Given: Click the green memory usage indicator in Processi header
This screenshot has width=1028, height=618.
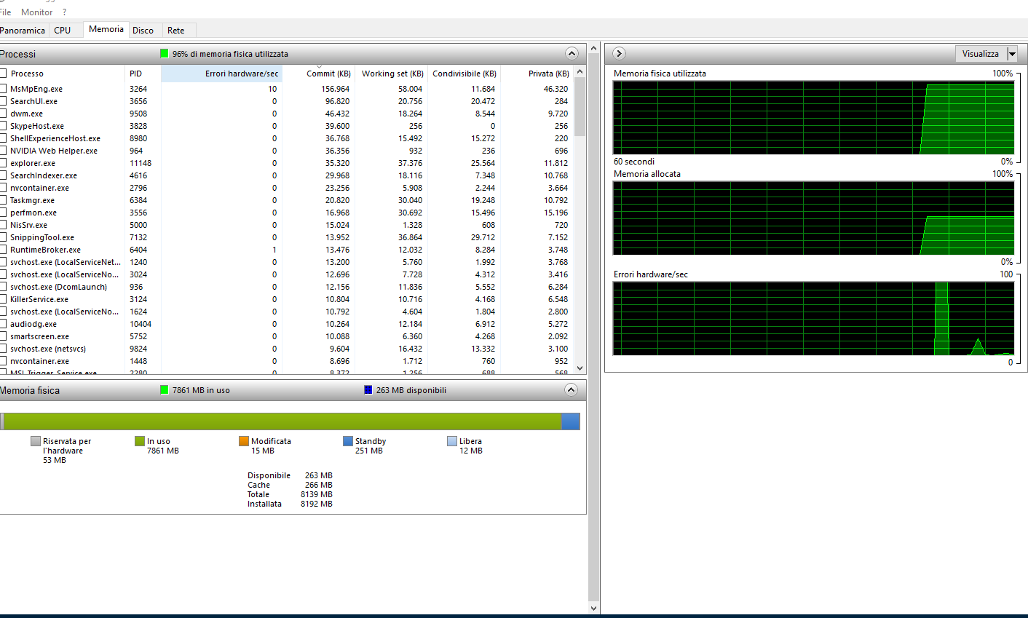Looking at the screenshot, I should tap(165, 53).
